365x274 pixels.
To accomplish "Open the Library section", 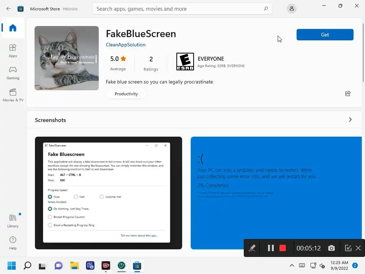I will (x=13, y=221).
